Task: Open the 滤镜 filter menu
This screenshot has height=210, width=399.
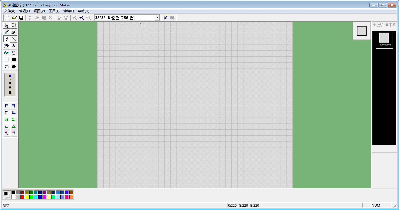Action: click(69, 11)
